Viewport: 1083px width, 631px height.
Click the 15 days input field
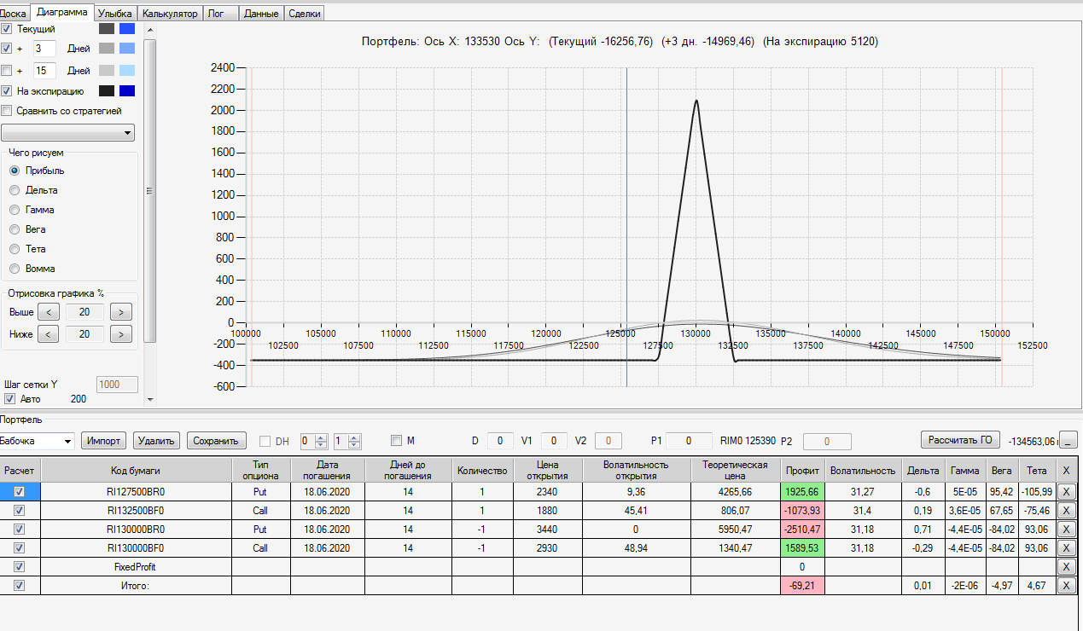[44, 71]
